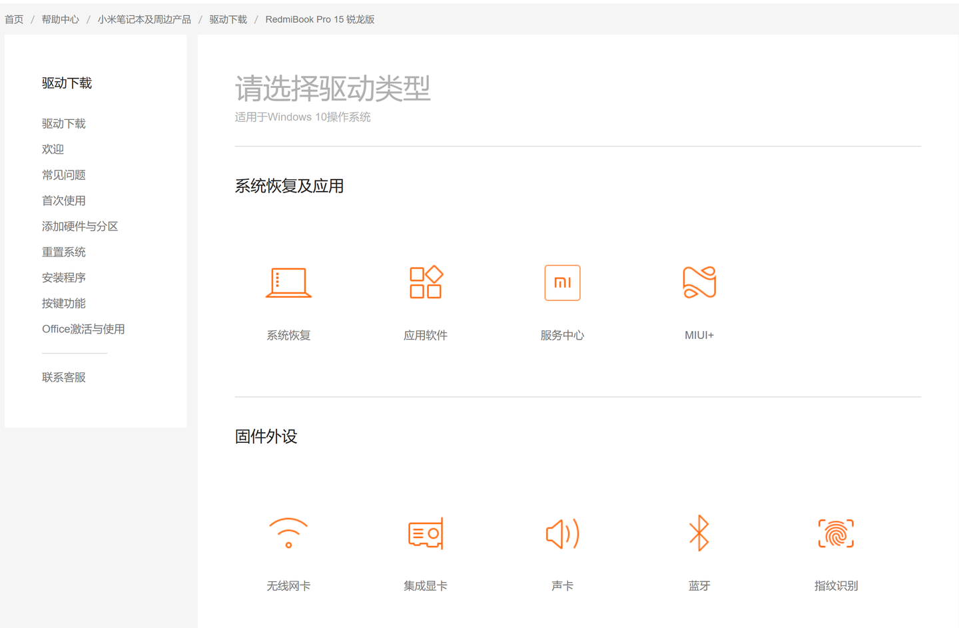Click the 蓝牙 text label
Viewport: 959px width, 628px height.
coord(699,586)
